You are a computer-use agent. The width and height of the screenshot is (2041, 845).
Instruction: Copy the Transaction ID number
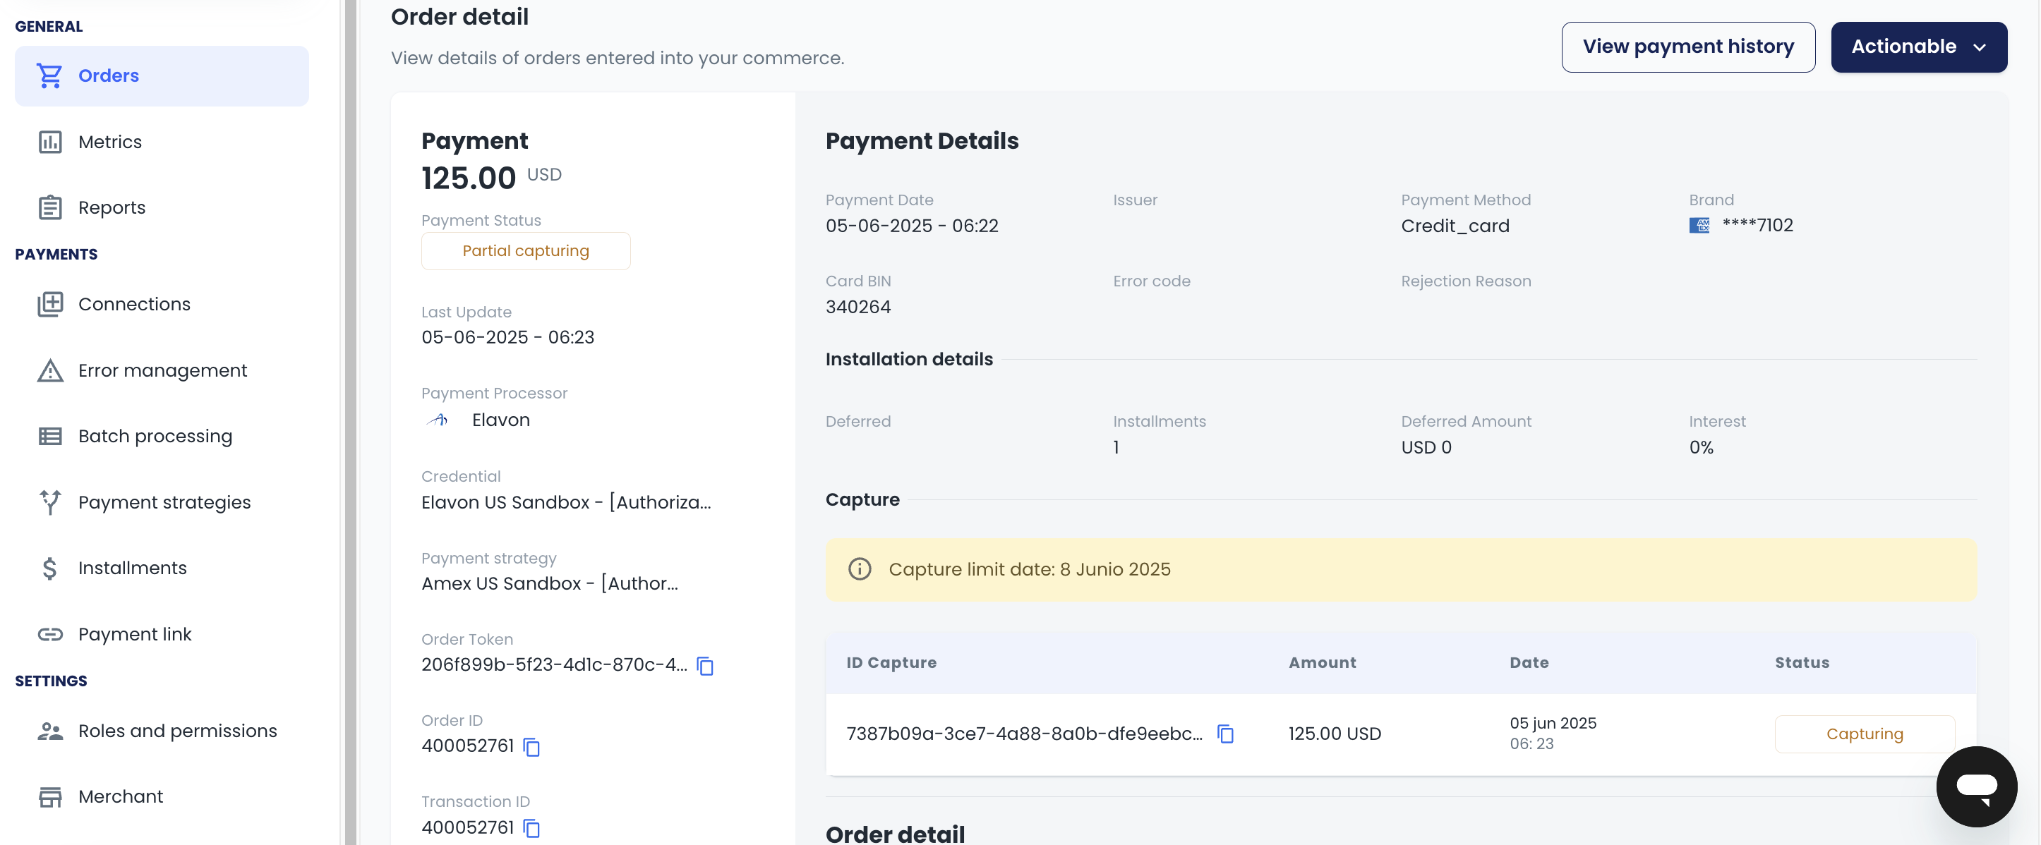click(531, 827)
